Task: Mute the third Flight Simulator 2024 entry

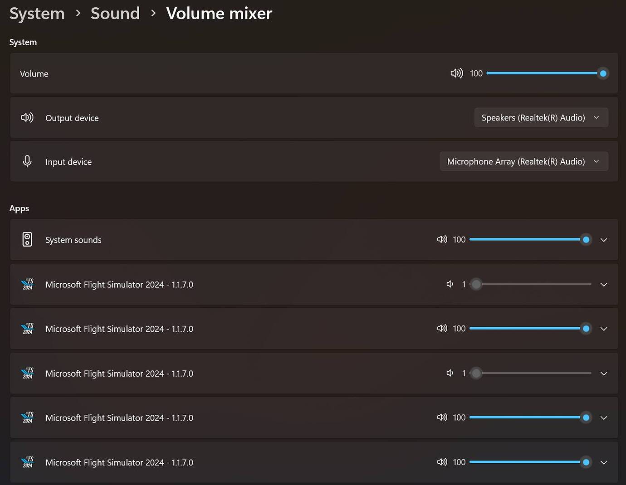Action: (x=450, y=373)
